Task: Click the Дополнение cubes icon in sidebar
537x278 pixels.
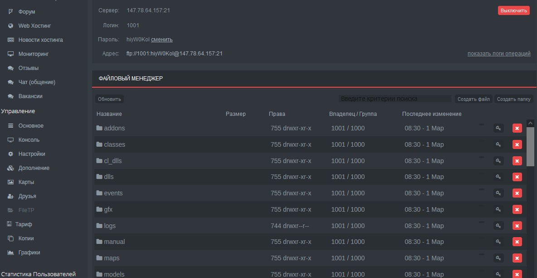Action: click(x=10, y=168)
